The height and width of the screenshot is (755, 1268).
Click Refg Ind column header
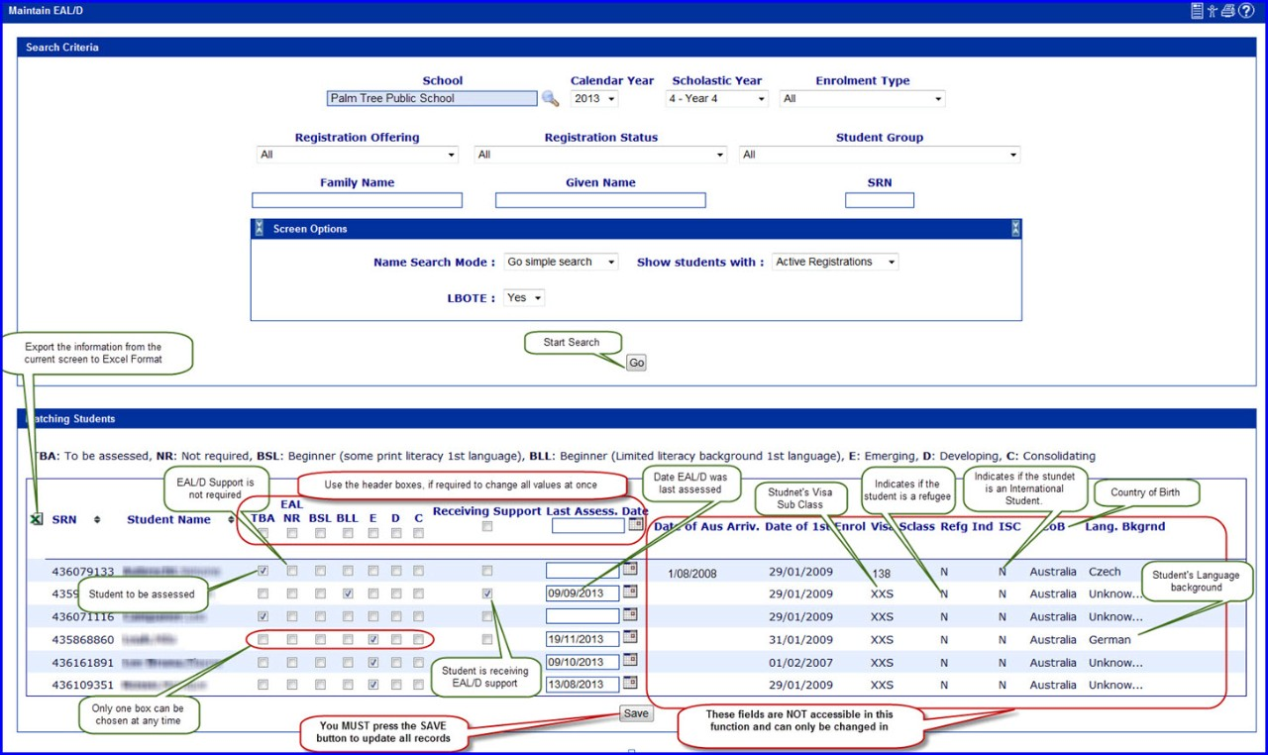click(966, 526)
